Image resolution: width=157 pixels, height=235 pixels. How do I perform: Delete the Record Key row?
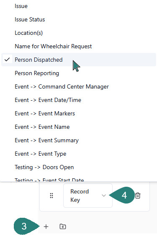pyautogui.click(x=138, y=196)
